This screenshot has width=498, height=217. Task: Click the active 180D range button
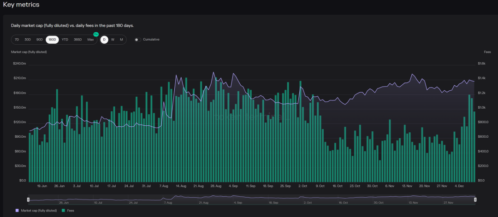point(52,40)
